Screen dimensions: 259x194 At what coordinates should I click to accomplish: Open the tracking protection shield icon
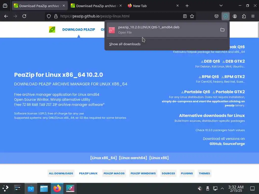[x=49, y=16]
